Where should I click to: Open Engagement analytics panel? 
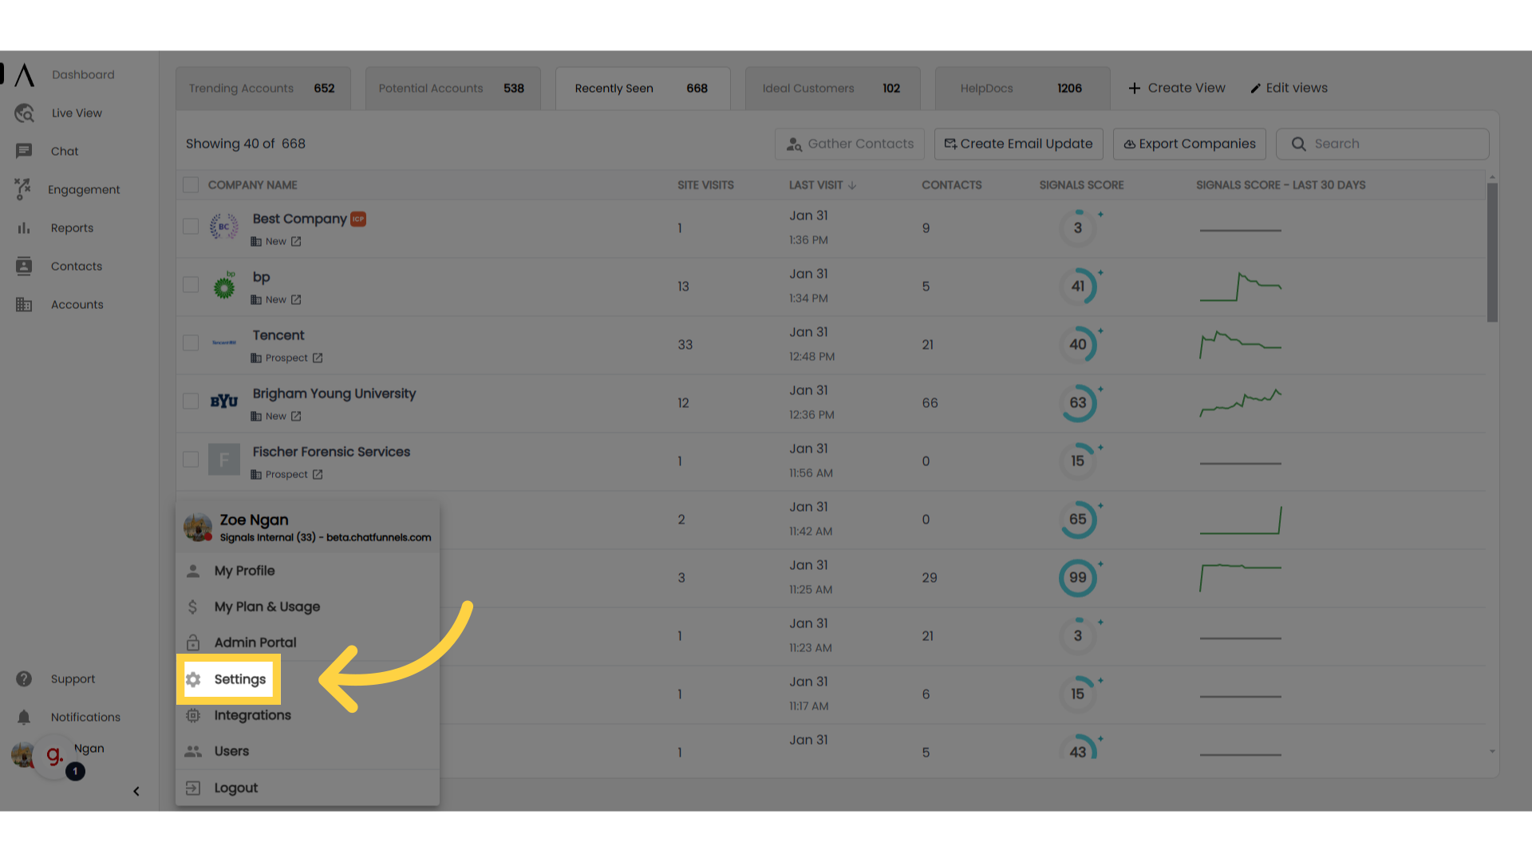[x=83, y=189]
